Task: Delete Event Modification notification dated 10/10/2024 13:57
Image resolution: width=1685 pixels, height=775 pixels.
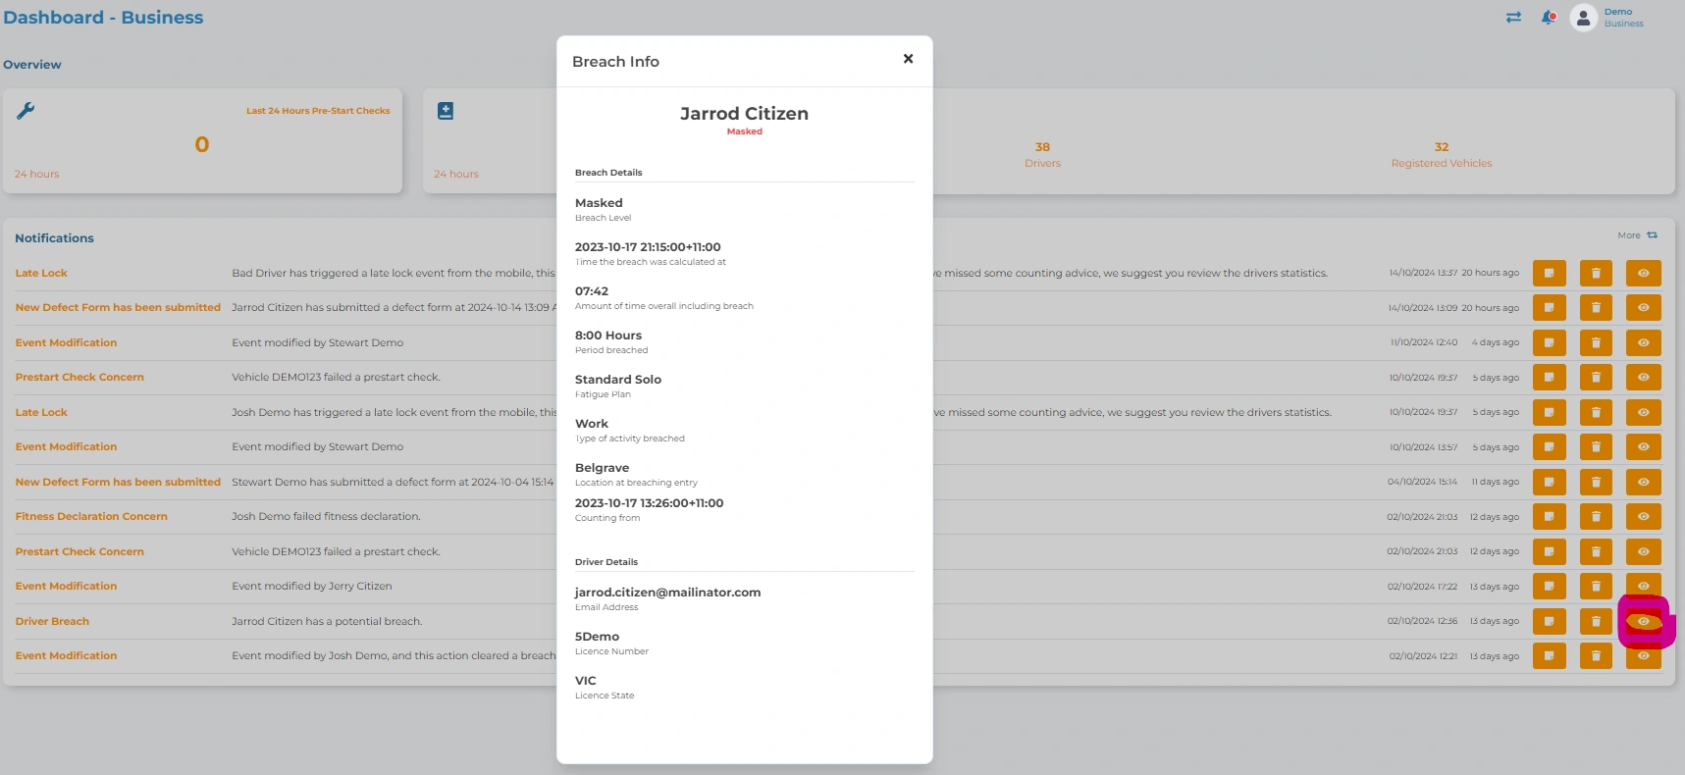Action: 1597,447
